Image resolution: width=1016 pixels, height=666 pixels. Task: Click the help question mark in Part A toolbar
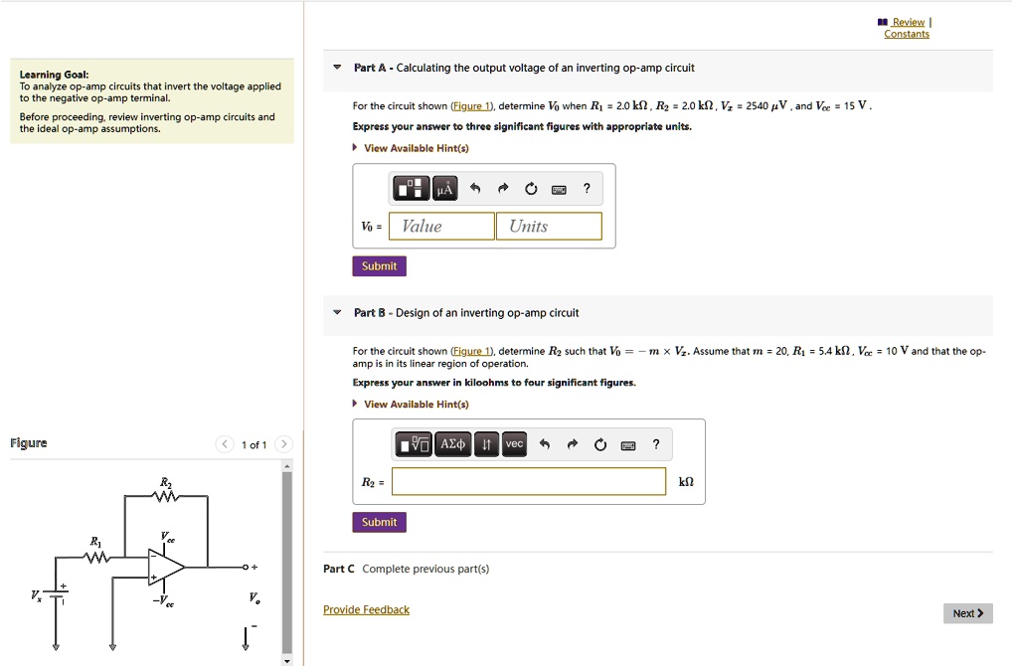pyautogui.click(x=585, y=188)
